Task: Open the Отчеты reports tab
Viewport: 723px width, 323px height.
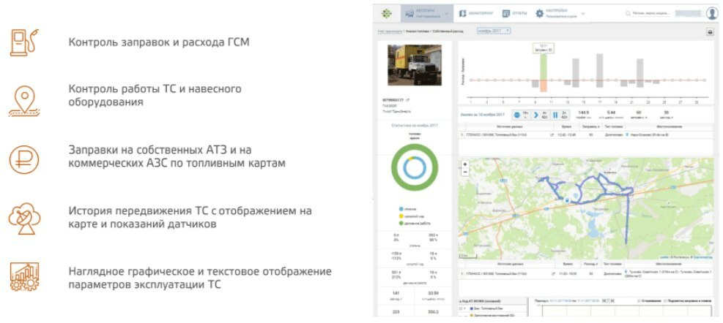Action: pyautogui.click(x=514, y=14)
